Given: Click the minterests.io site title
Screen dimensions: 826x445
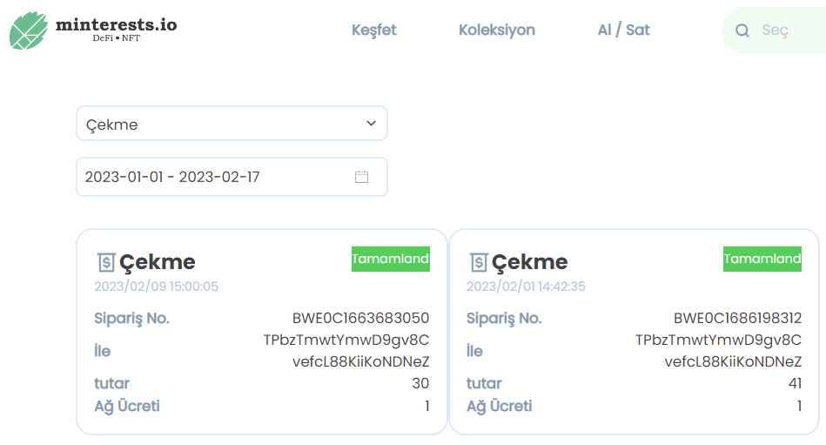Looking at the screenshot, I should pyautogui.click(x=117, y=24).
